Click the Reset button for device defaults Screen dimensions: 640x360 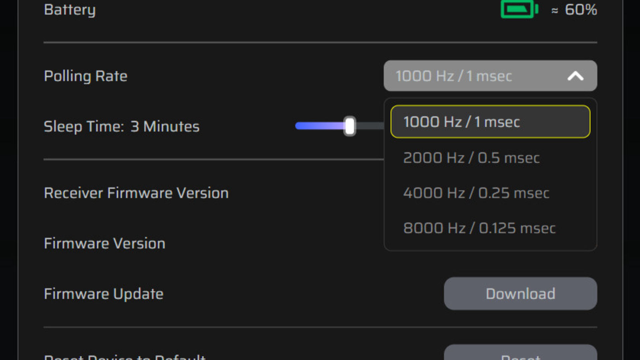pyautogui.click(x=520, y=353)
